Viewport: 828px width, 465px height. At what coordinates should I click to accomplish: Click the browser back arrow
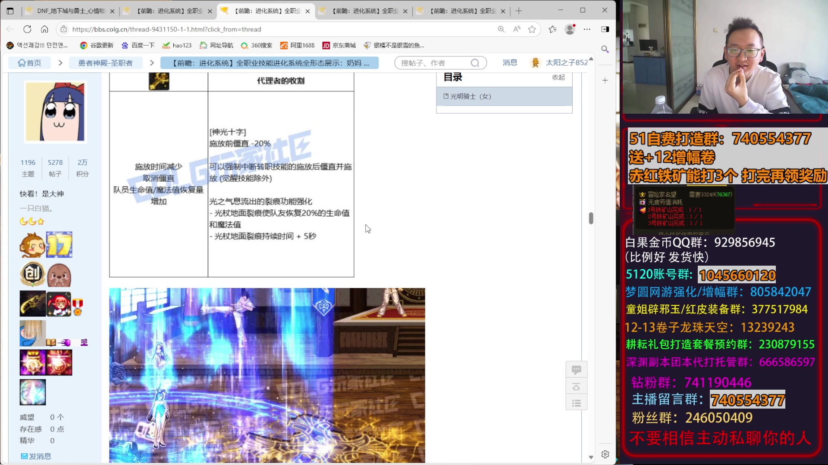click(10, 29)
